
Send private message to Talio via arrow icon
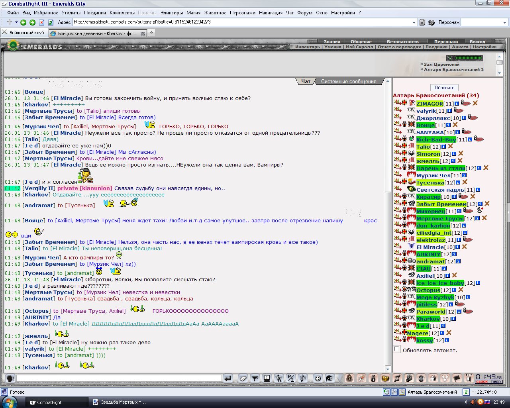click(397, 146)
